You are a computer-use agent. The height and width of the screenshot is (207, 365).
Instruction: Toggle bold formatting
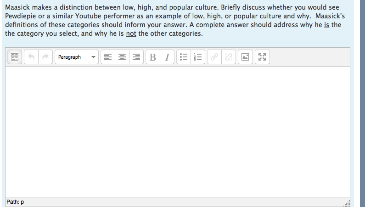pyautogui.click(x=153, y=57)
